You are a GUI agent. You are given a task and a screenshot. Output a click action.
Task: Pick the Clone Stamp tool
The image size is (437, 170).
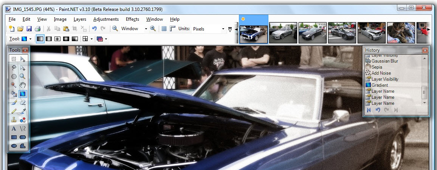pyautogui.click(x=14, y=120)
